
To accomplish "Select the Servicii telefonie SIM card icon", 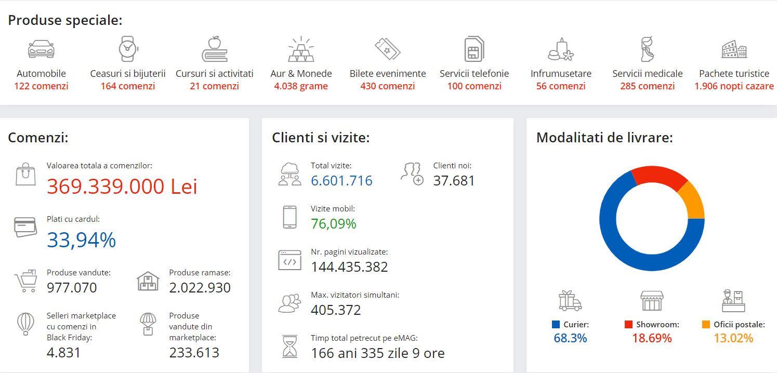I will pos(474,49).
